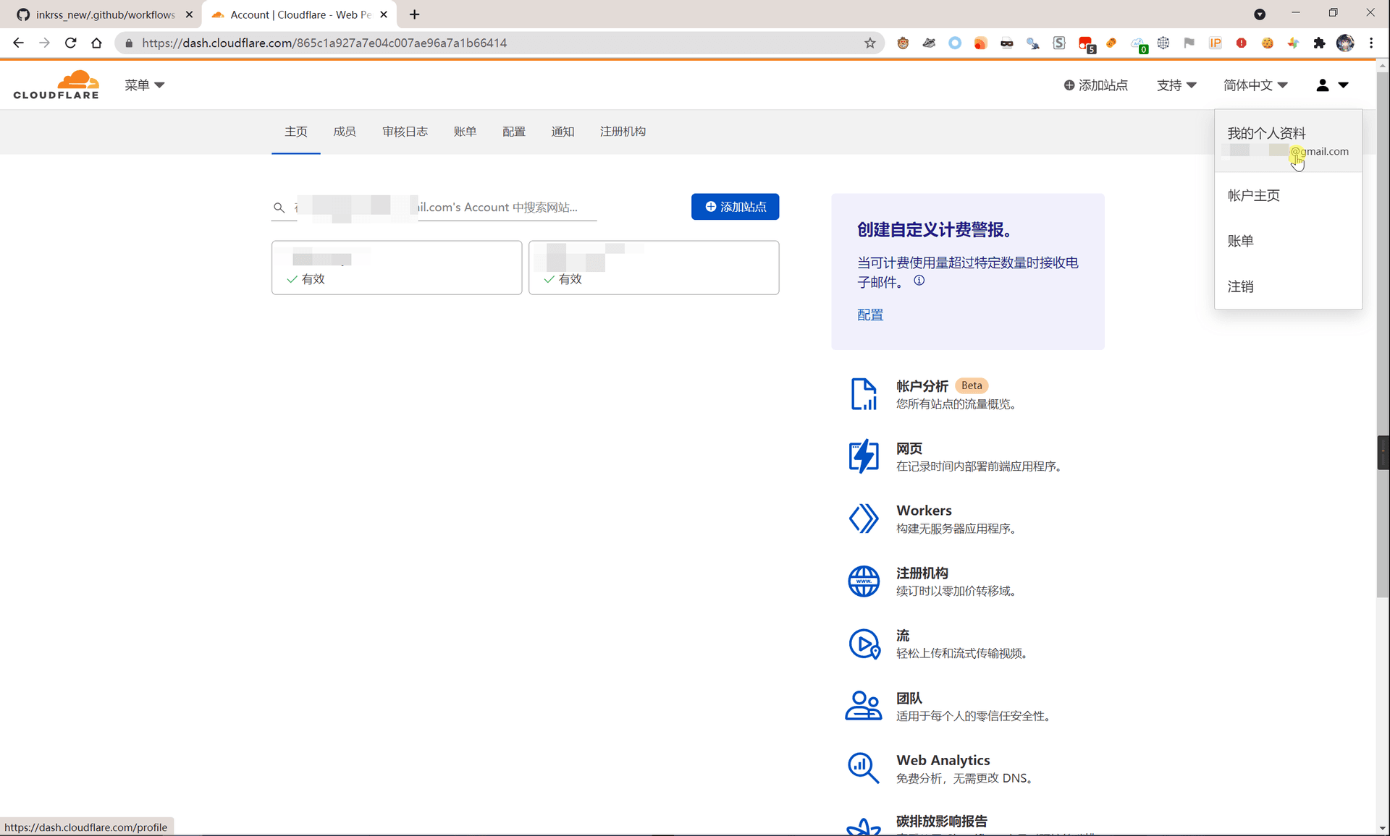Click the address bar URL

coord(324,43)
